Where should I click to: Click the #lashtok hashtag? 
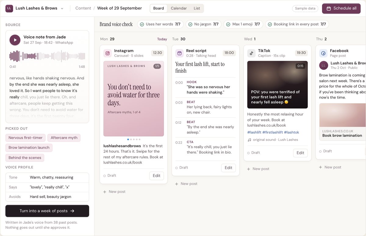(292, 133)
